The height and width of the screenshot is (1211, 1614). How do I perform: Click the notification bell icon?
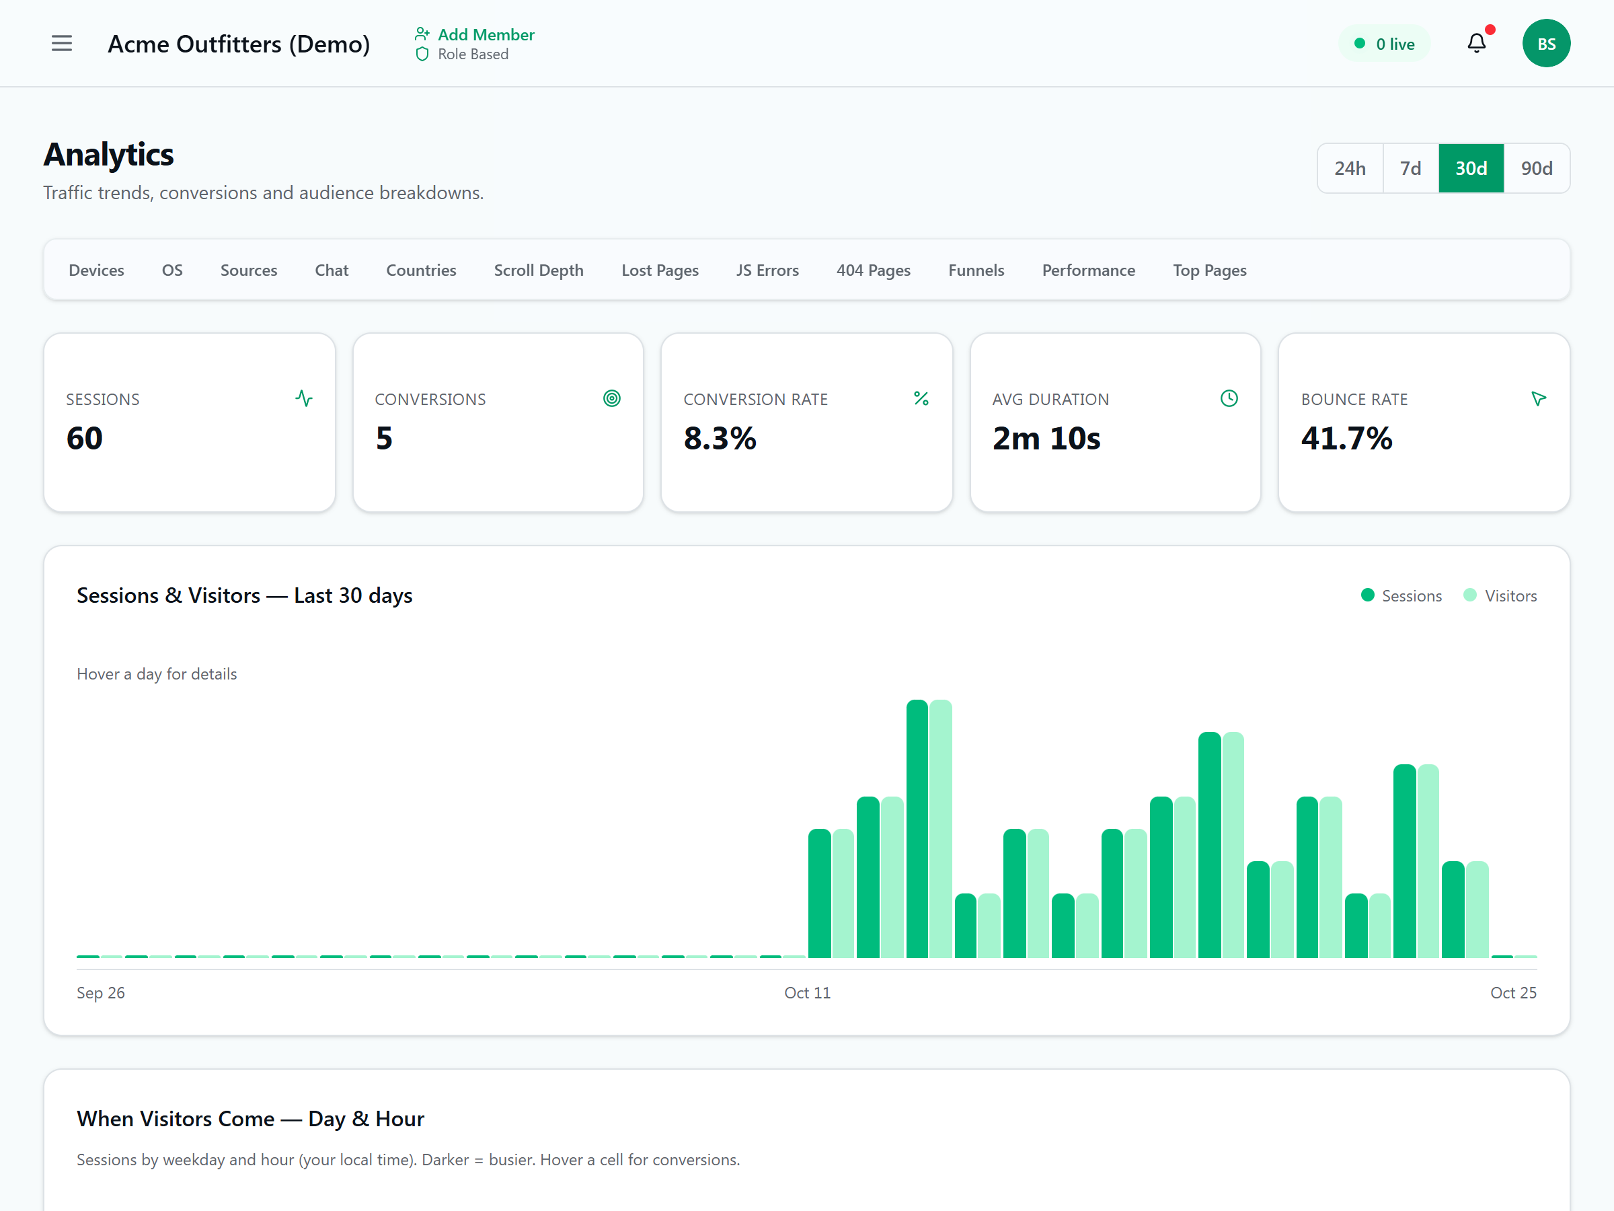pyautogui.click(x=1477, y=44)
